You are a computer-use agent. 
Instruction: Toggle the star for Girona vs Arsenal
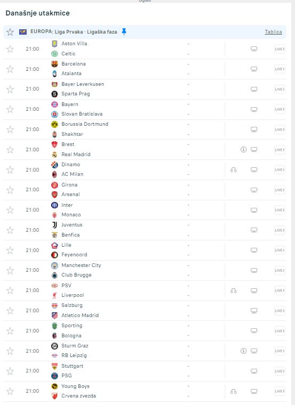click(10, 190)
